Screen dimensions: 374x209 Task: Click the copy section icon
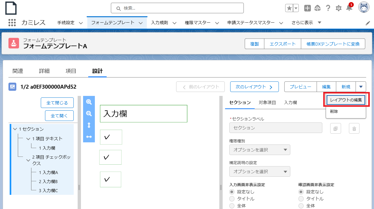(335, 128)
